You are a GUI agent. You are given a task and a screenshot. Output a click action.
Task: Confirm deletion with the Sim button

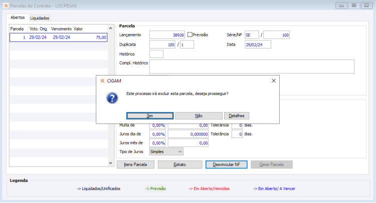tap(150, 115)
